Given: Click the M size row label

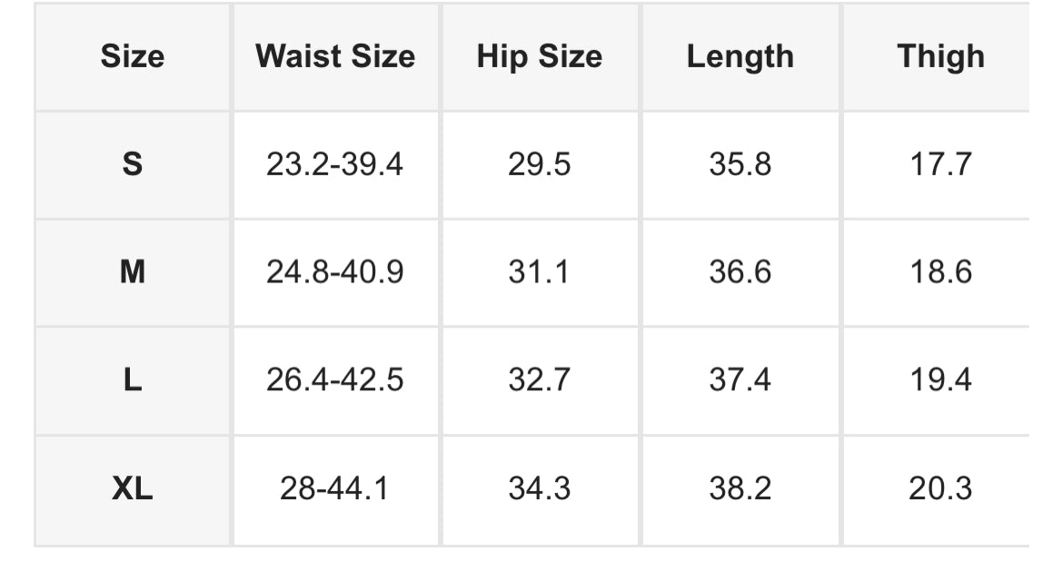Looking at the screenshot, I should (133, 272).
